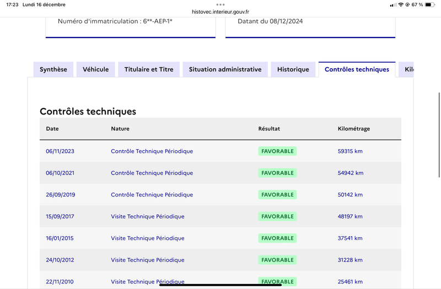The width and height of the screenshot is (441, 289).
Task: Click the FAVORABLE badge for 24/10/2012
Action: point(277,260)
